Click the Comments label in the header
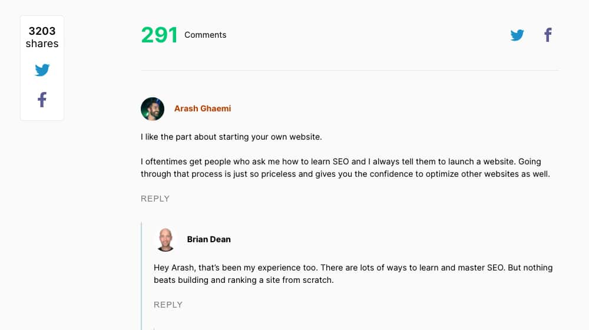The height and width of the screenshot is (330, 589). 205,35
